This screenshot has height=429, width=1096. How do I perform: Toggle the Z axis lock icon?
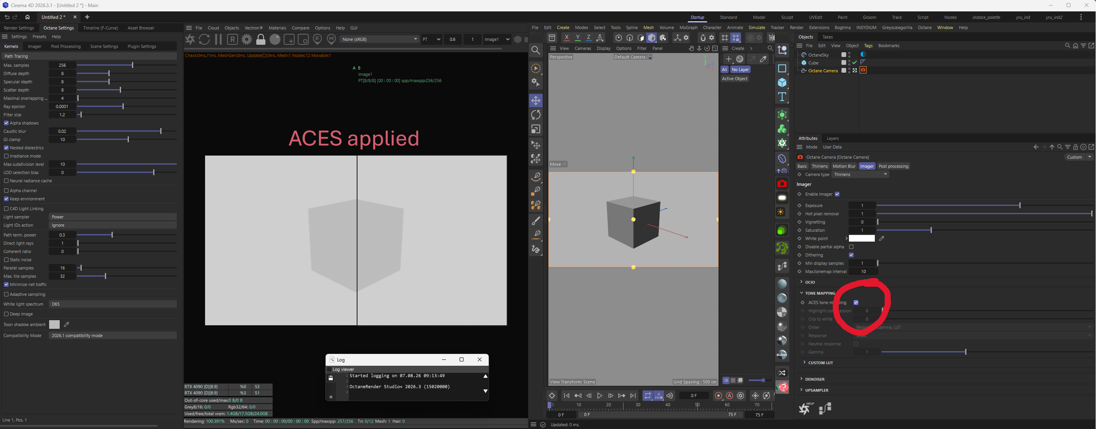pos(589,38)
